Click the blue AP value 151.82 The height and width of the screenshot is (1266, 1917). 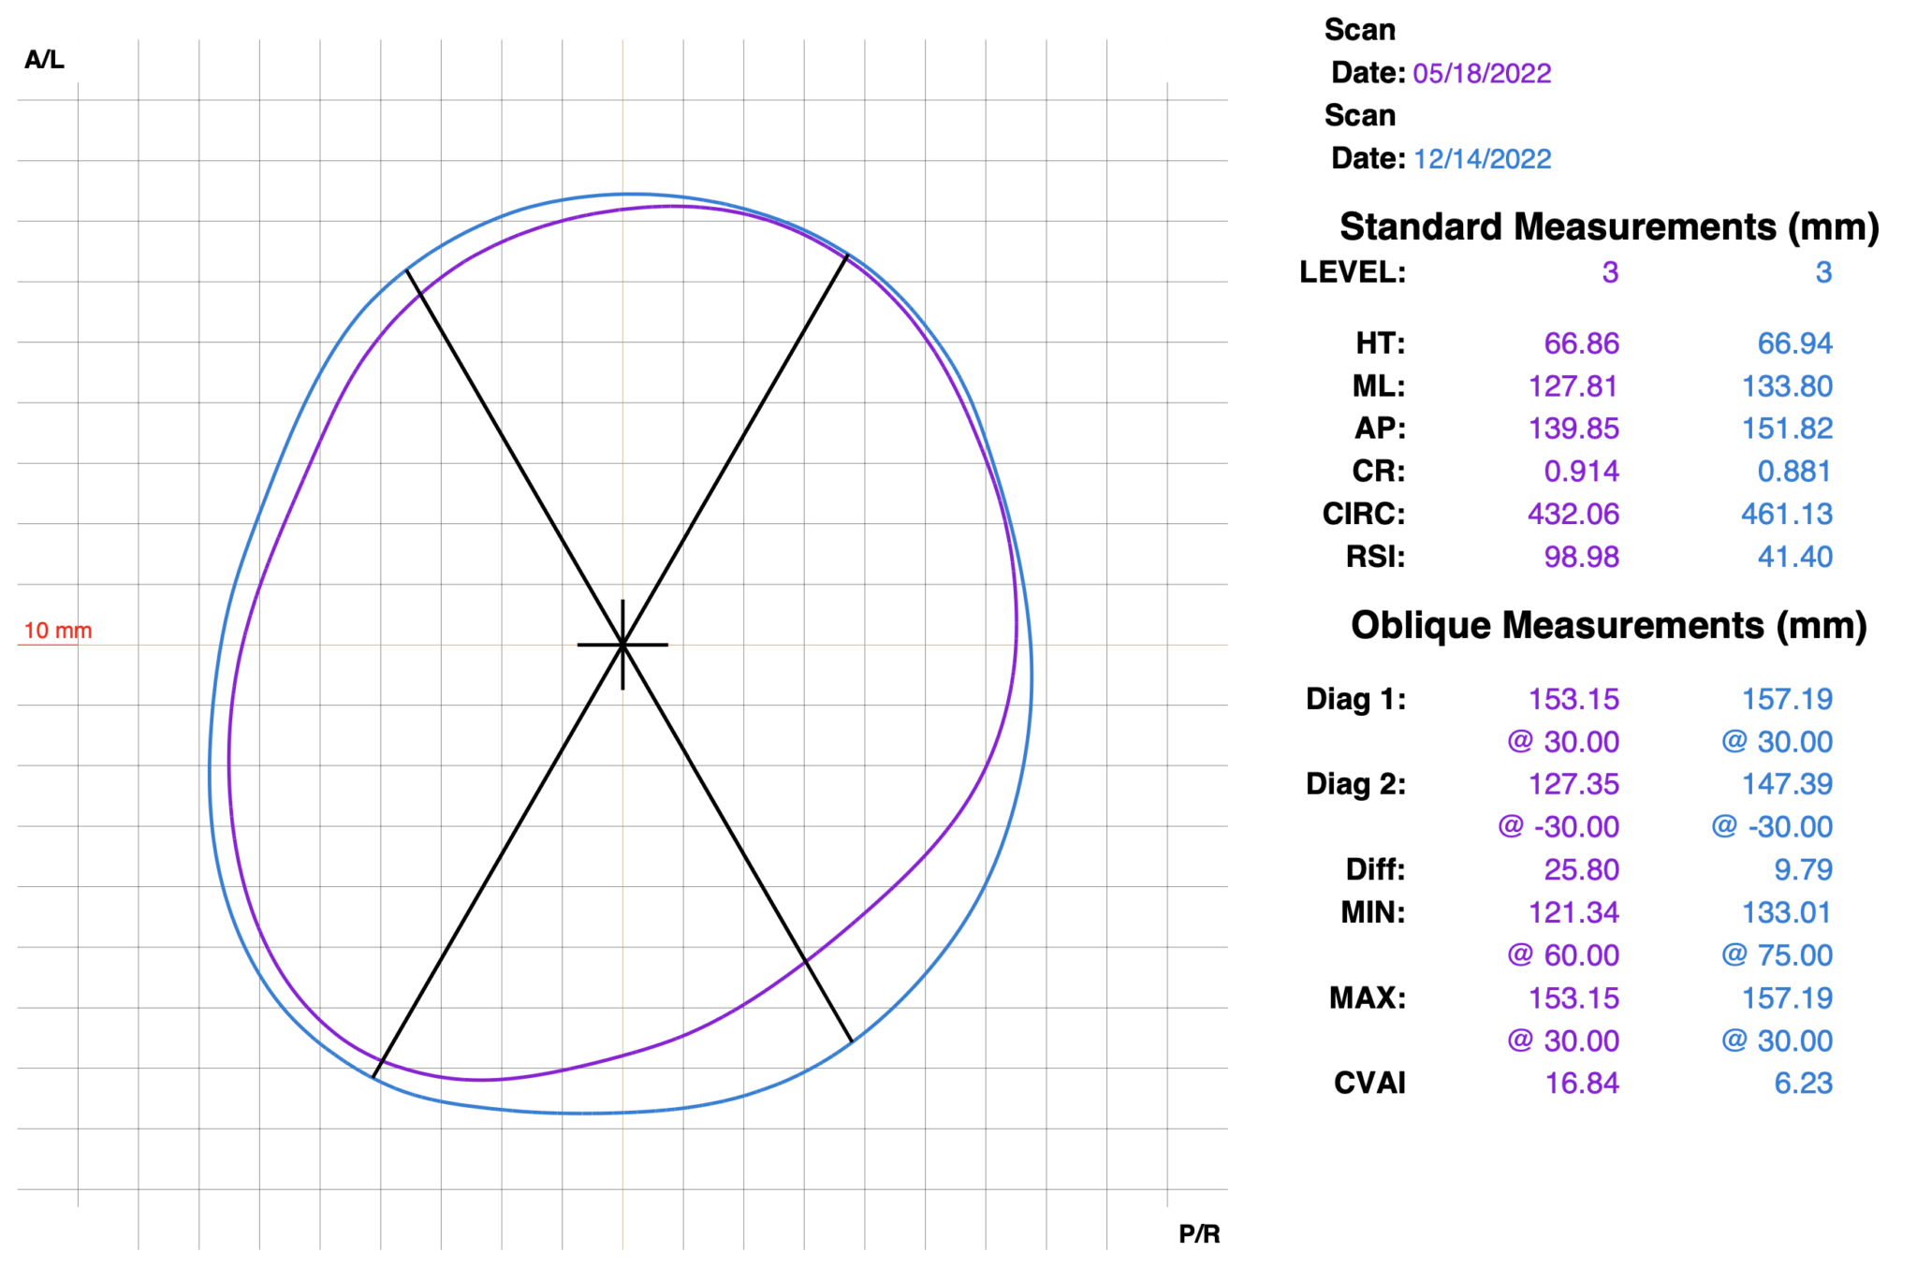click(x=1786, y=429)
